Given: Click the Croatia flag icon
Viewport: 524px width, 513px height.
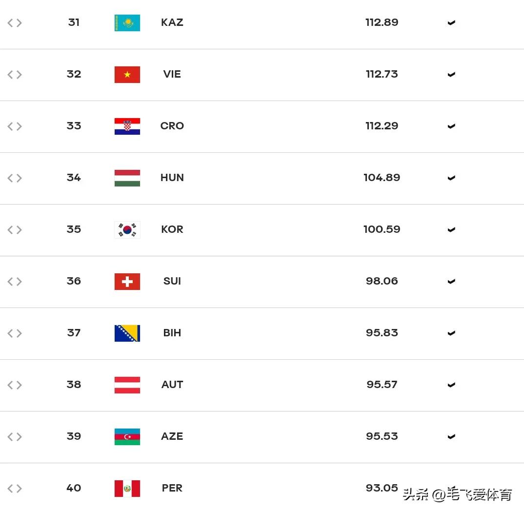Looking at the screenshot, I should (127, 126).
